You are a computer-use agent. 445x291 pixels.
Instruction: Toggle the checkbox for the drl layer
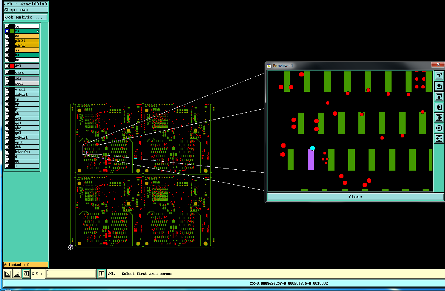[7, 66]
